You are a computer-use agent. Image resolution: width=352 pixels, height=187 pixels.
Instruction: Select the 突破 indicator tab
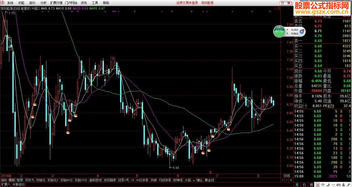tap(154, 180)
